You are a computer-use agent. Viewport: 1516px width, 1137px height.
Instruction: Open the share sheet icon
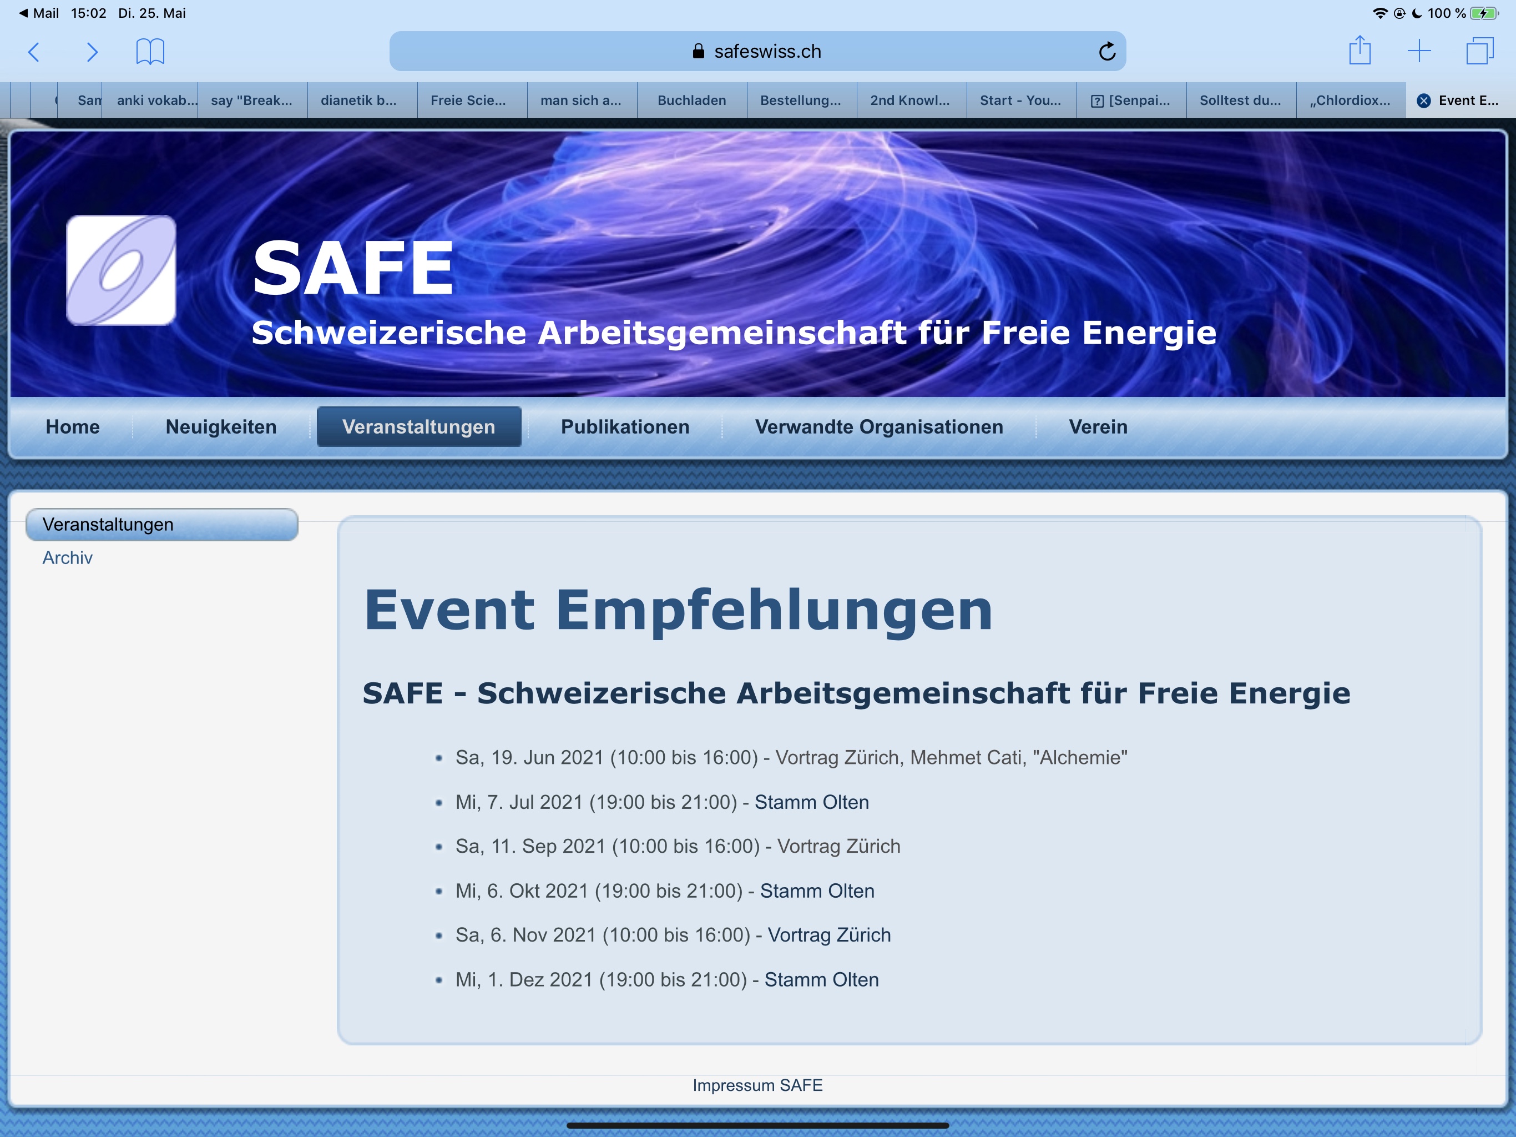pyautogui.click(x=1360, y=52)
